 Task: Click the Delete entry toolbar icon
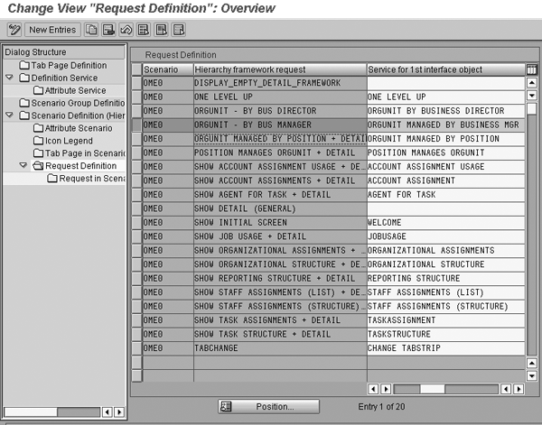[x=109, y=30]
